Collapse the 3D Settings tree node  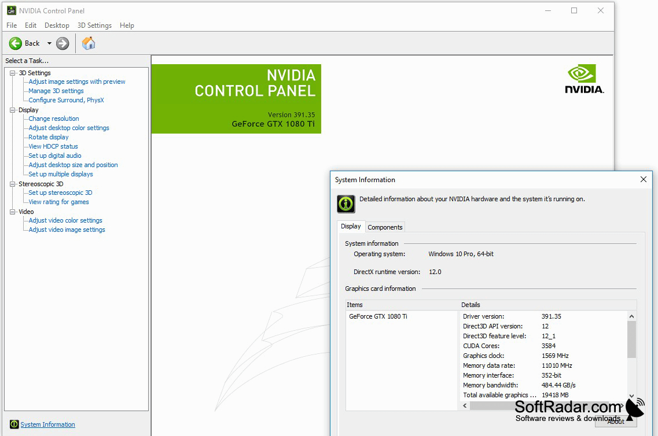pyautogui.click(x=13, y=73)
